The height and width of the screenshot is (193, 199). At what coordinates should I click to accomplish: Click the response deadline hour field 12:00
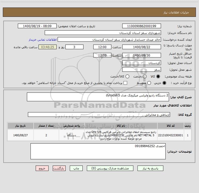tap(102, 47)
